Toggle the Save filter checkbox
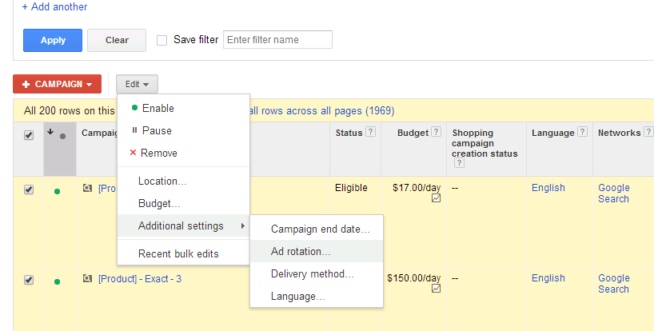Viewport: 654px width, 331px height. point(162,40)
